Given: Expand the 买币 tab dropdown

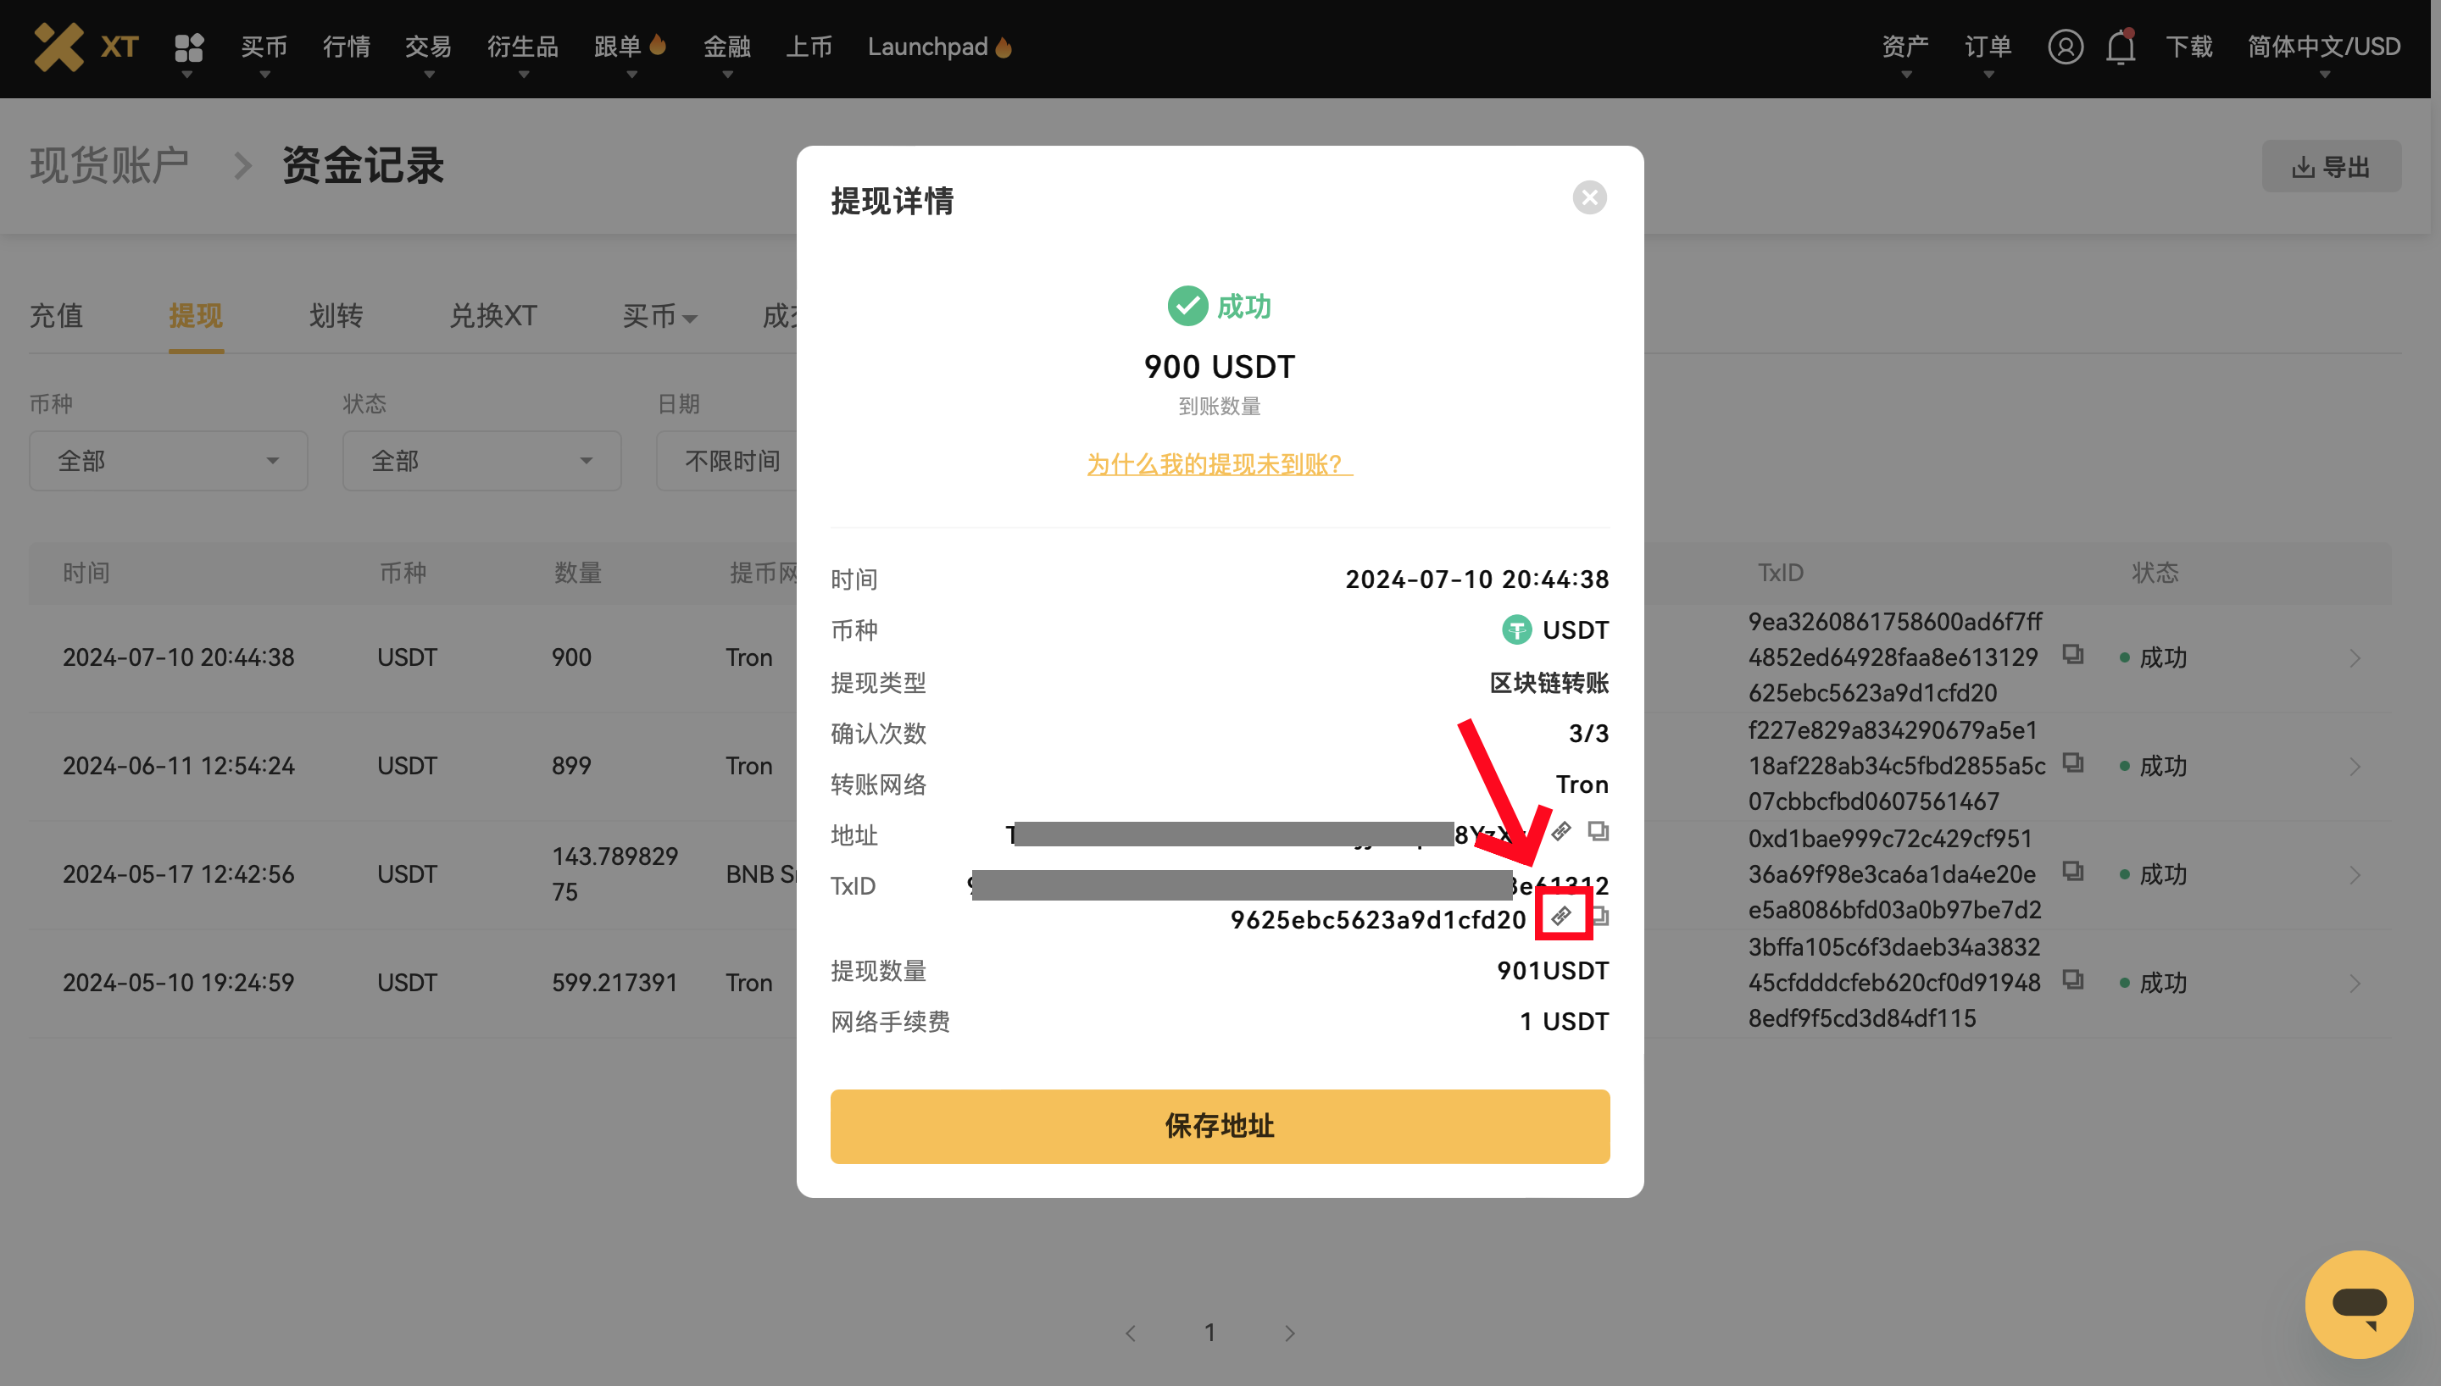Looking at the screenshot, I should (x=659, y=316).
